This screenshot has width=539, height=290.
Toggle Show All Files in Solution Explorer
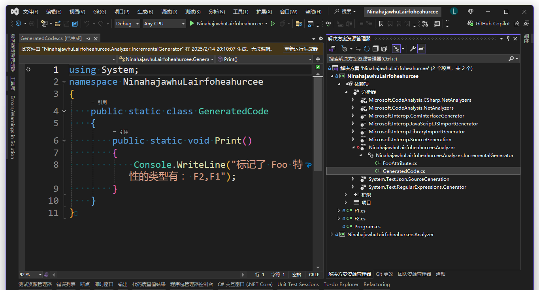384,48
